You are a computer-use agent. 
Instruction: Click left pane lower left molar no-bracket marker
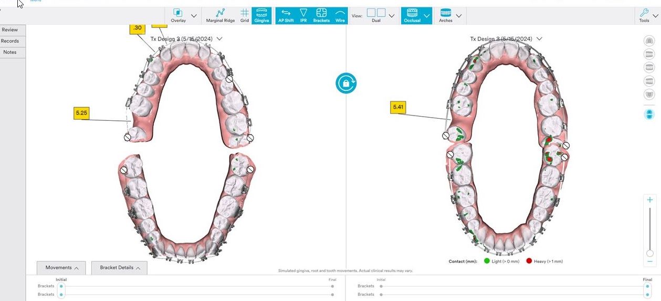(250, 169)
